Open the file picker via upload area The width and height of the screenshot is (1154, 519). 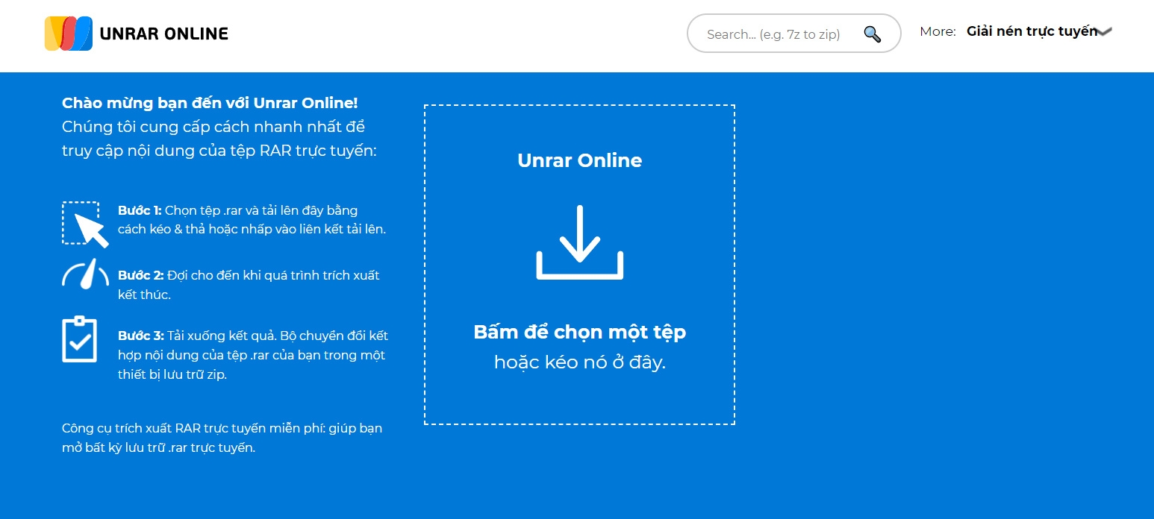click(x=580, y=265)
